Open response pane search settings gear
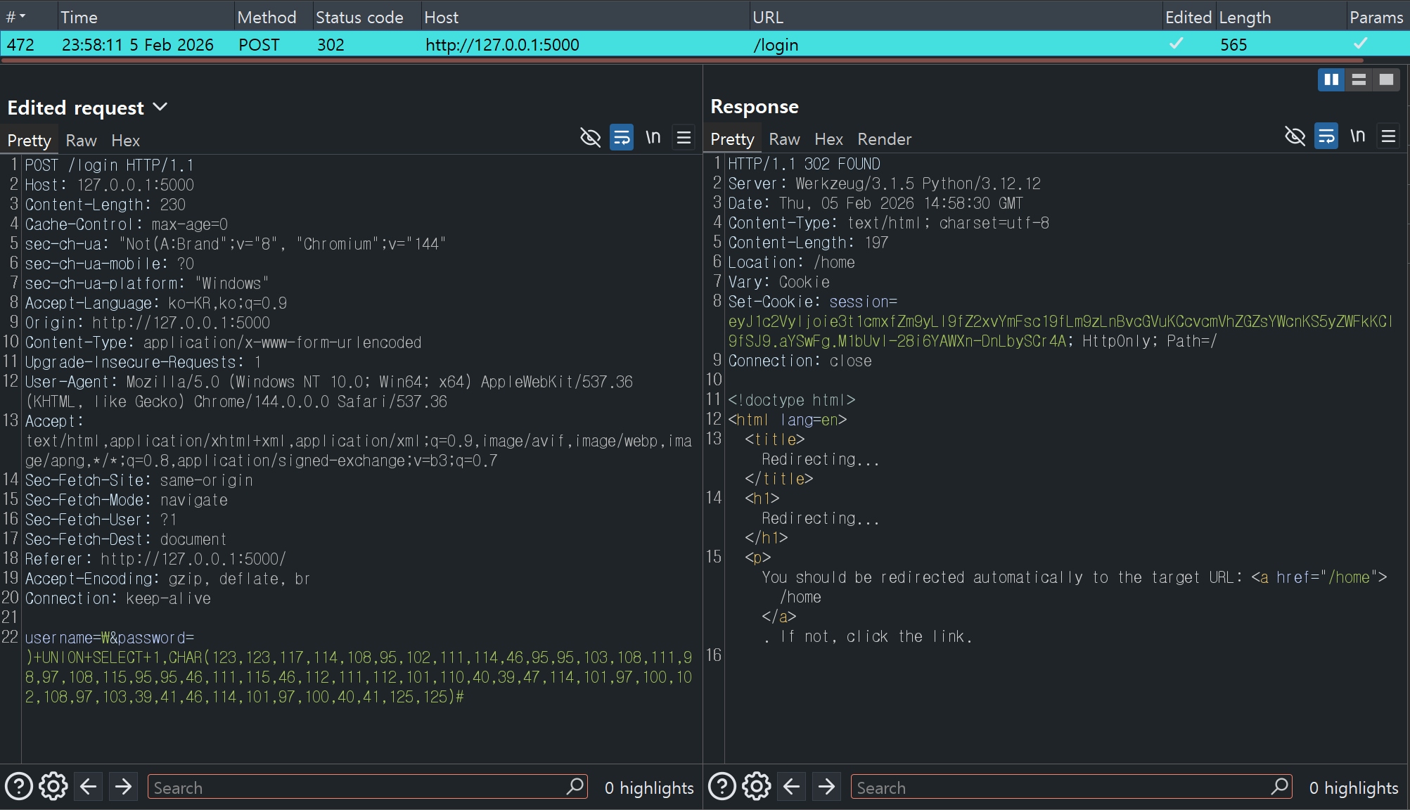Viewport: 1410px width, 810px height. tap(757, 786)
